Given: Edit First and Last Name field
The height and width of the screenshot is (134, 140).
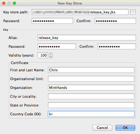Looking at the screenshot, I should pos(91,70).
